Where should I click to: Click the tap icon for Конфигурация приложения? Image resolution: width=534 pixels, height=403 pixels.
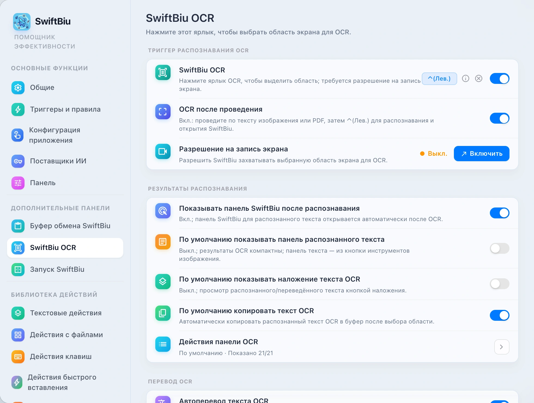(x=17, y=135)
